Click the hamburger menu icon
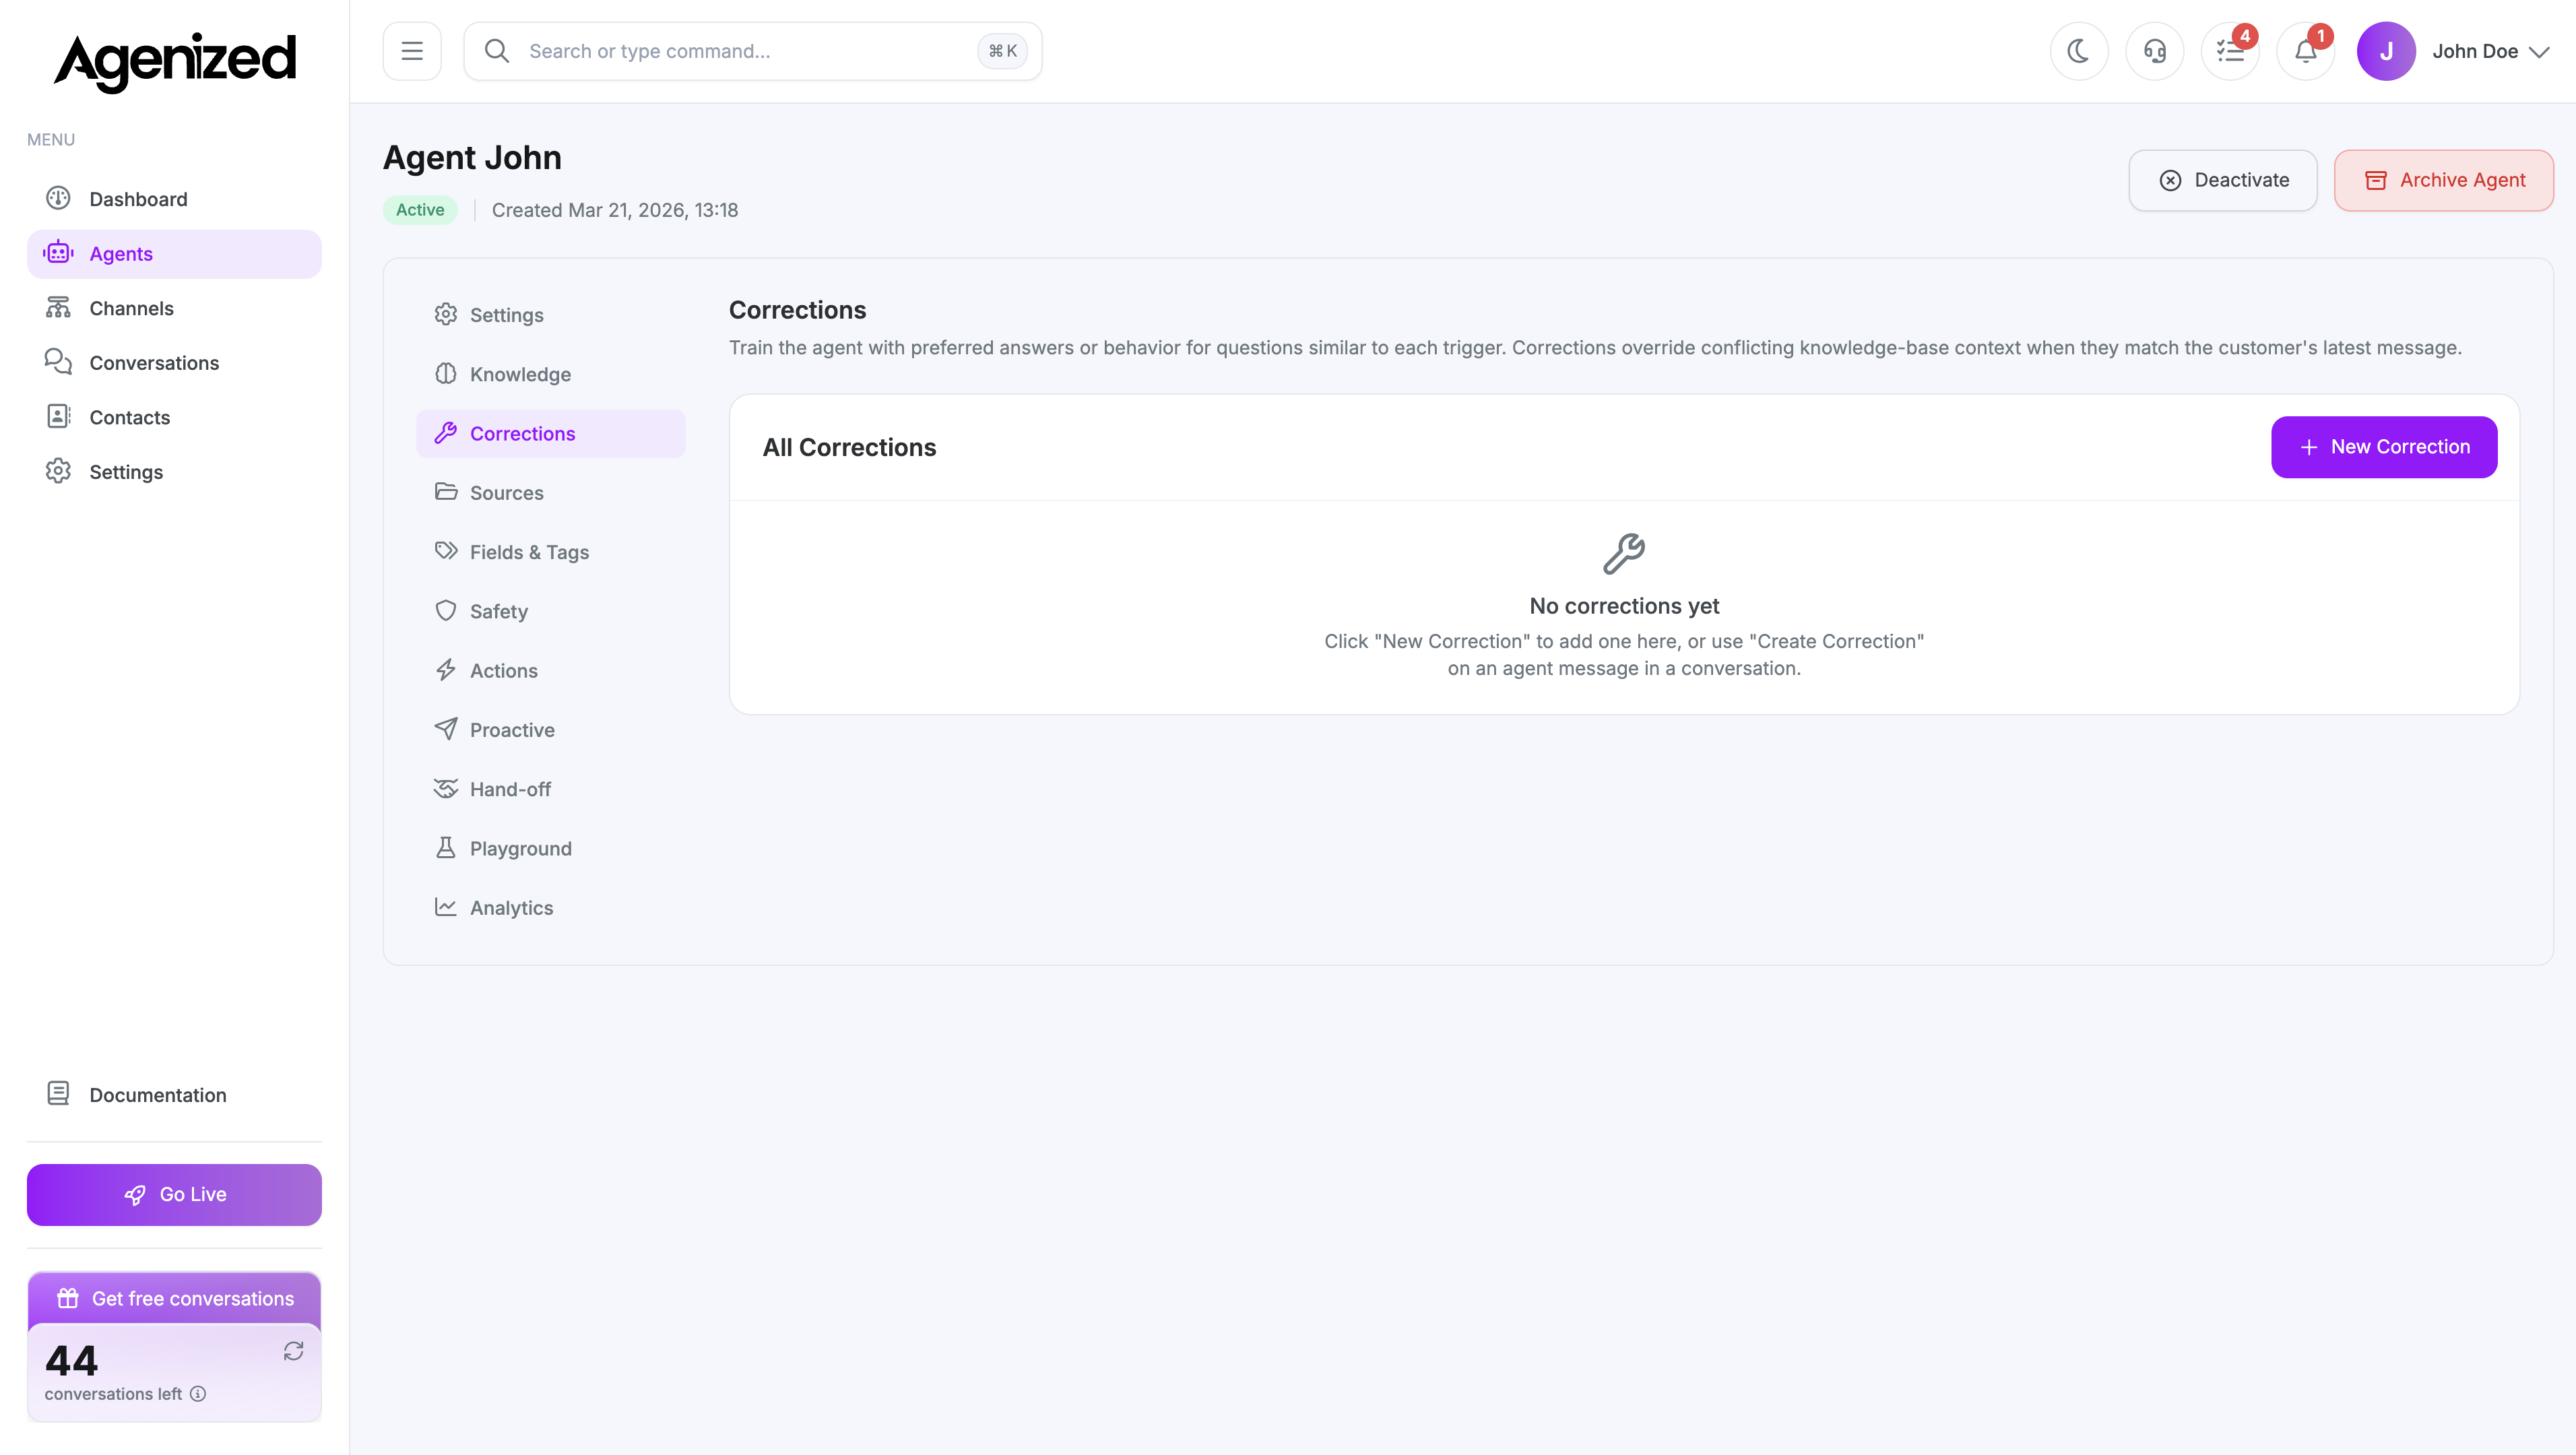Viewport: 2576px width, 1455px height. coord(411,50)
